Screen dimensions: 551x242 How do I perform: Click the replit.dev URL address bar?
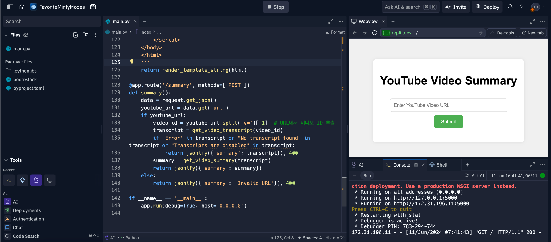(433, 33)
